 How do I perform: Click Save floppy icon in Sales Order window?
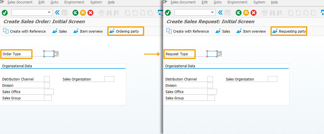[x=65, y=13]
